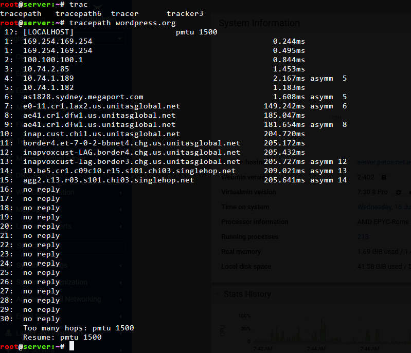
Task: Click the 'Resume: pmtu 1500' line
Action: coord(62,337)
